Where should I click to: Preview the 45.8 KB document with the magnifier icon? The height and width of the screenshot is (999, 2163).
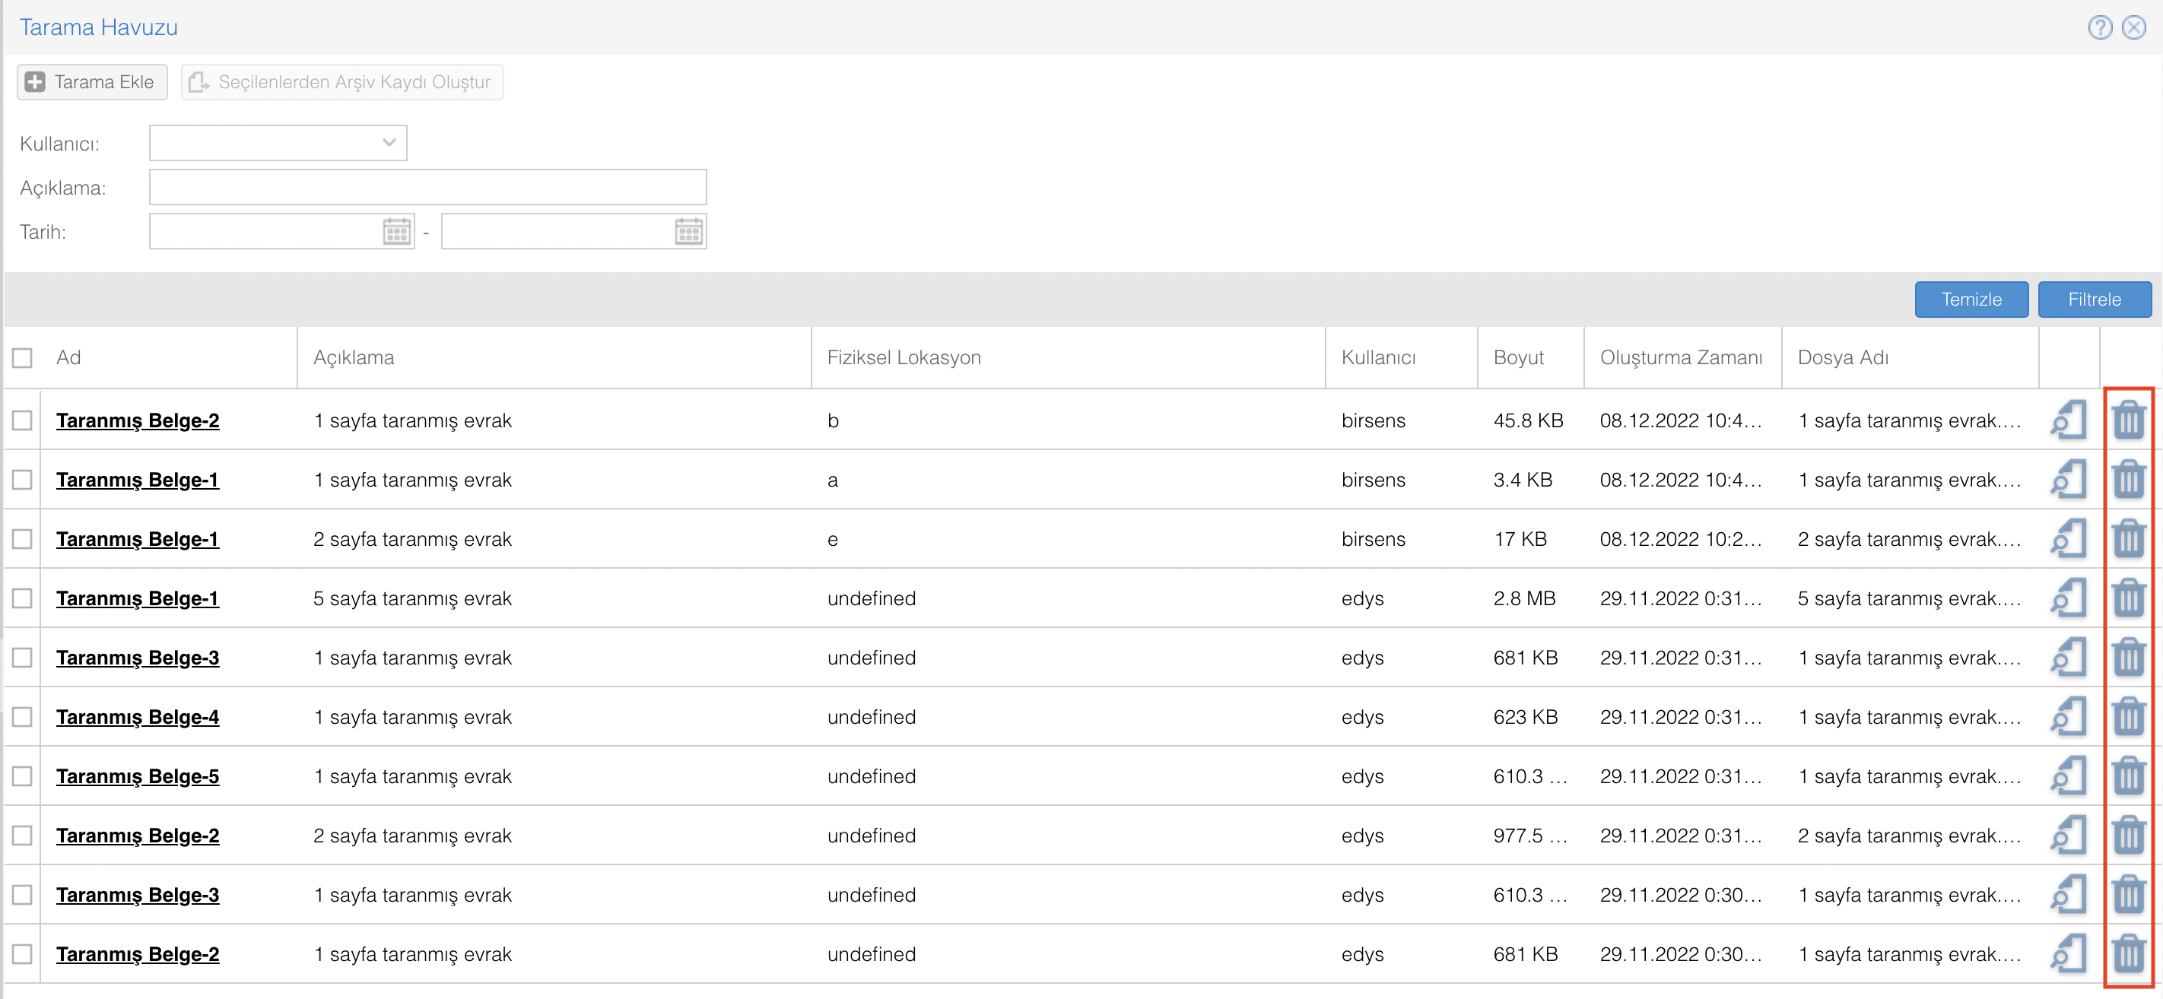coord(2069,420)
